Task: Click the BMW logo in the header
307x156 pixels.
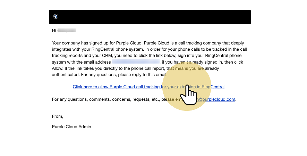Action: tap(56, 16)
